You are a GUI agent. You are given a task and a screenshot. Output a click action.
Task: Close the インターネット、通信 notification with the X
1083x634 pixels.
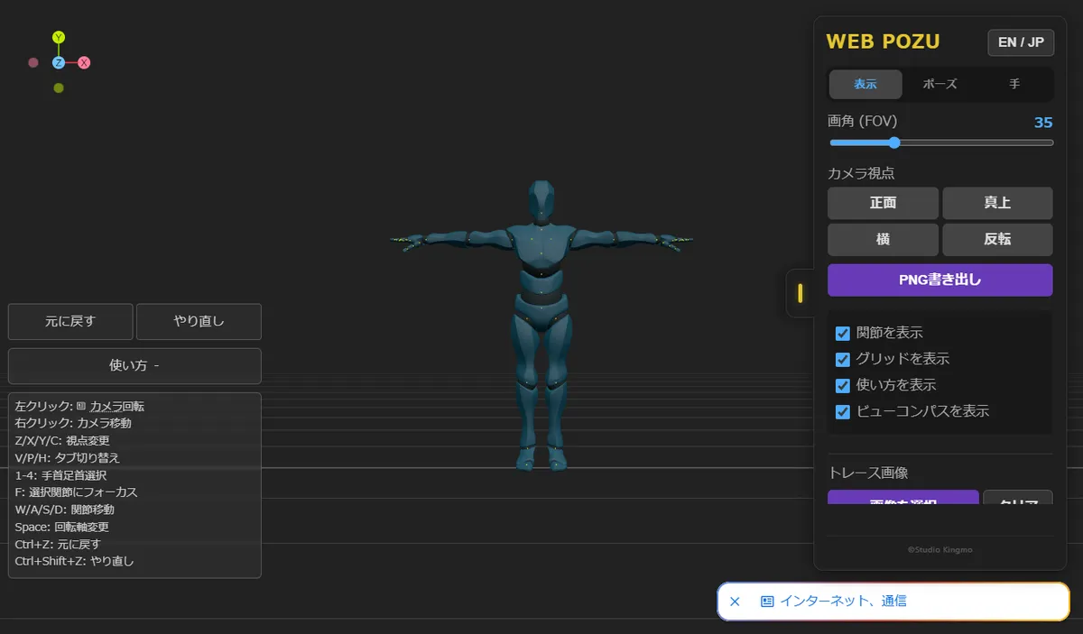pos(735,602)
